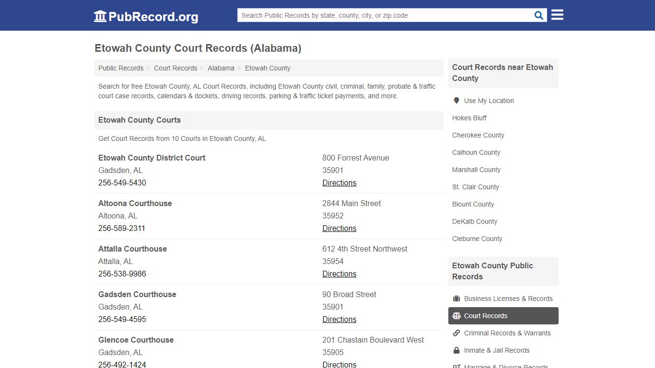Open Directions for Attalla Courthouse
The width and height of the screenshot is (655, 368).
tap(339, 274)
